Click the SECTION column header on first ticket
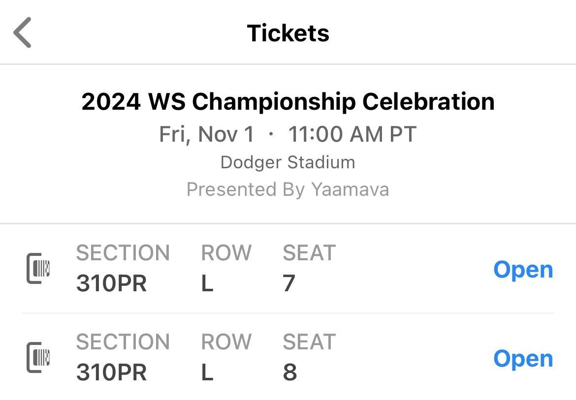The height and width of the screenshot is (400, 576). (123, 252)
